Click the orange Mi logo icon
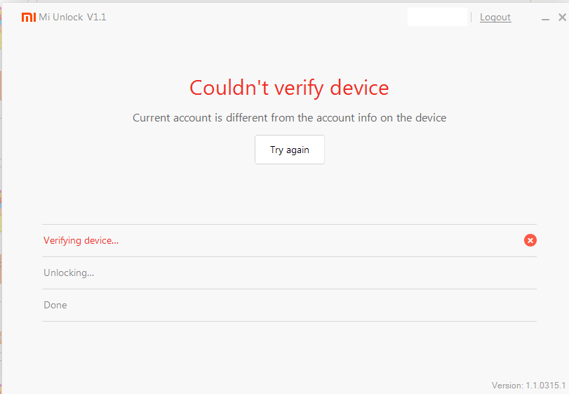This screenshot has height=394, width=569. pos(29,17)
